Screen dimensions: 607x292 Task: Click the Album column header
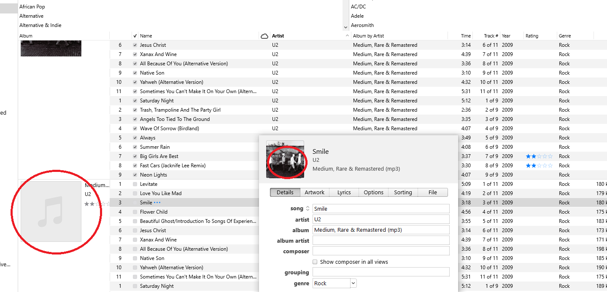click(x=26, y=36)
